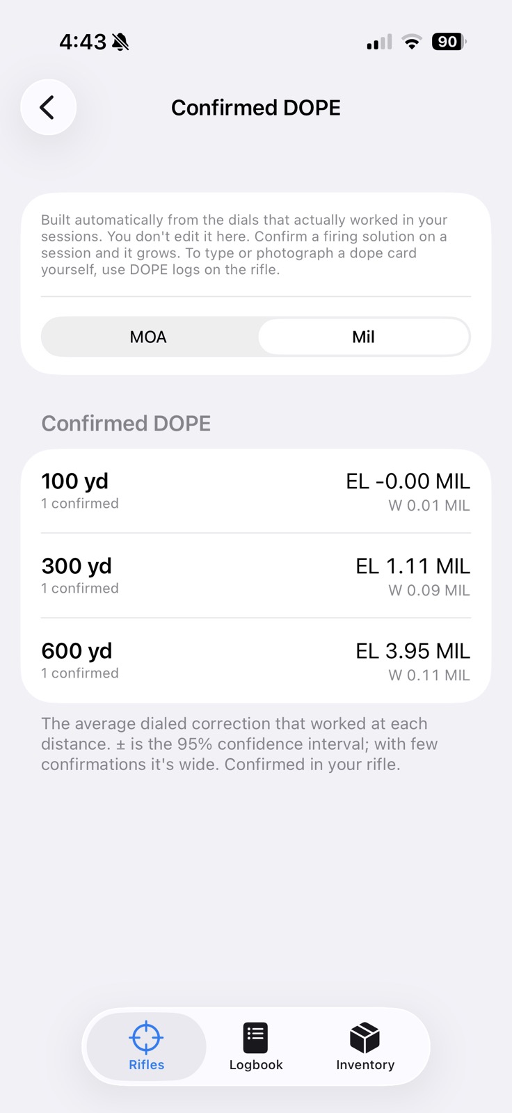Image resolution: width=512 pixels, height=1113 pixels.
Task: Select the 100 yd DOPE row
Action: [256, 491]
